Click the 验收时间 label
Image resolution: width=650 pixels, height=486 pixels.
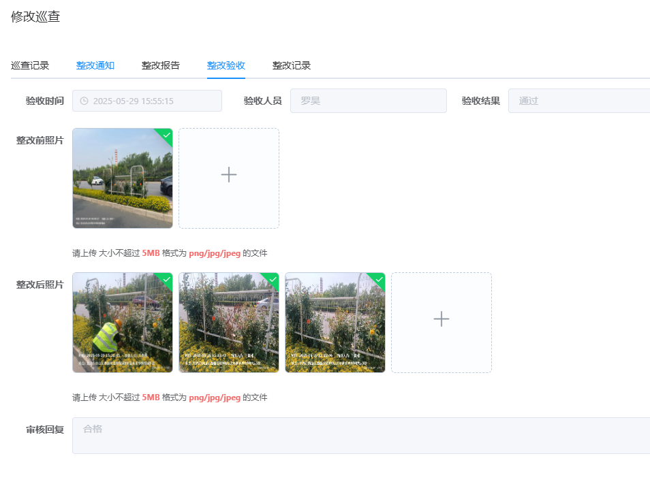click(45, 101)
